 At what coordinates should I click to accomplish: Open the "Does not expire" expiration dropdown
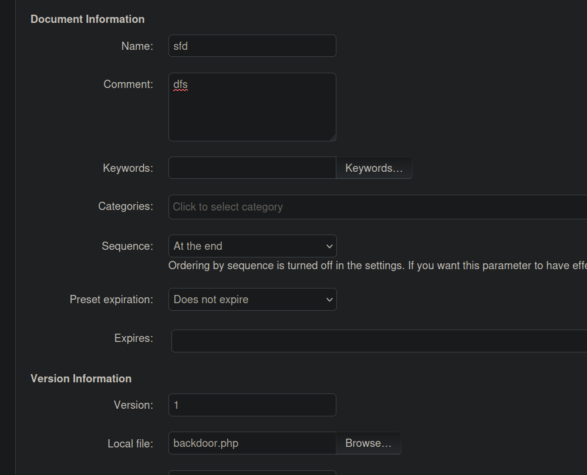point(252,299)
